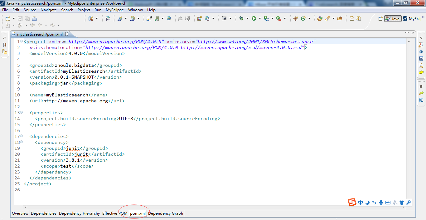Collapse the project element at line 1
426x220 pixels.
coord(21,41)
